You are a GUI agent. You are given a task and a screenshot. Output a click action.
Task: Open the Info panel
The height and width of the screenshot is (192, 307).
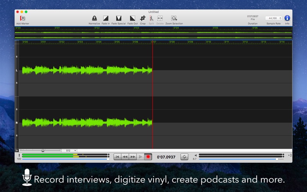tap(287, 18)
